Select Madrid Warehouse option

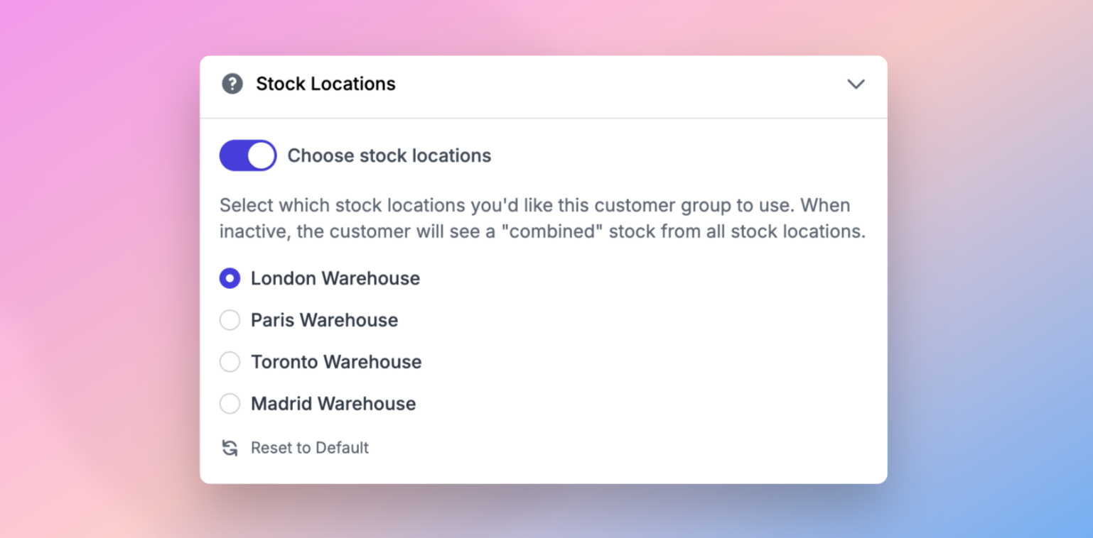point(230,404)
